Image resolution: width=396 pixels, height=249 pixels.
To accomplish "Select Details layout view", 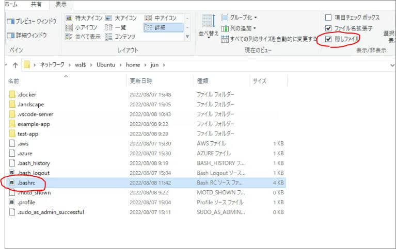I will 163,27.
